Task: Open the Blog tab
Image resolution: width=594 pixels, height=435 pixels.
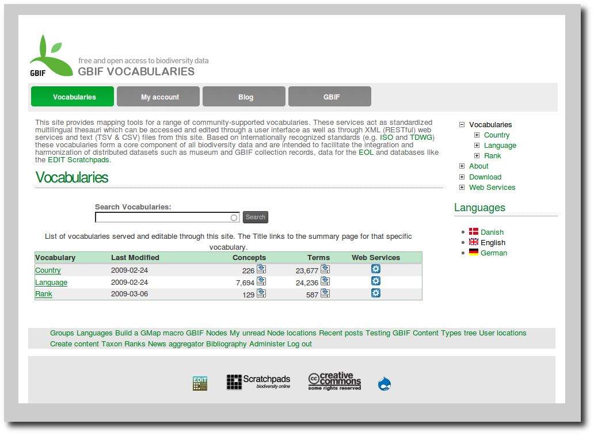Action: pos(244,97)
